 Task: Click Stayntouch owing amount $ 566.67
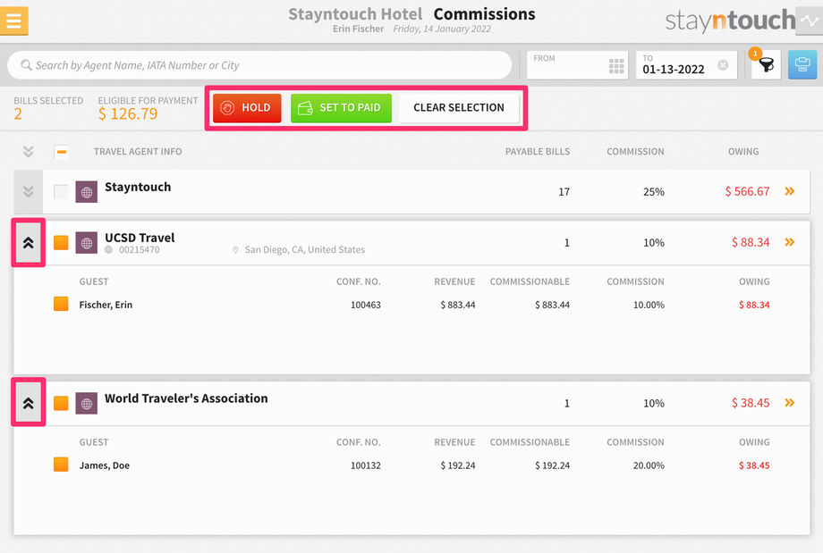[x=748, y=191]
